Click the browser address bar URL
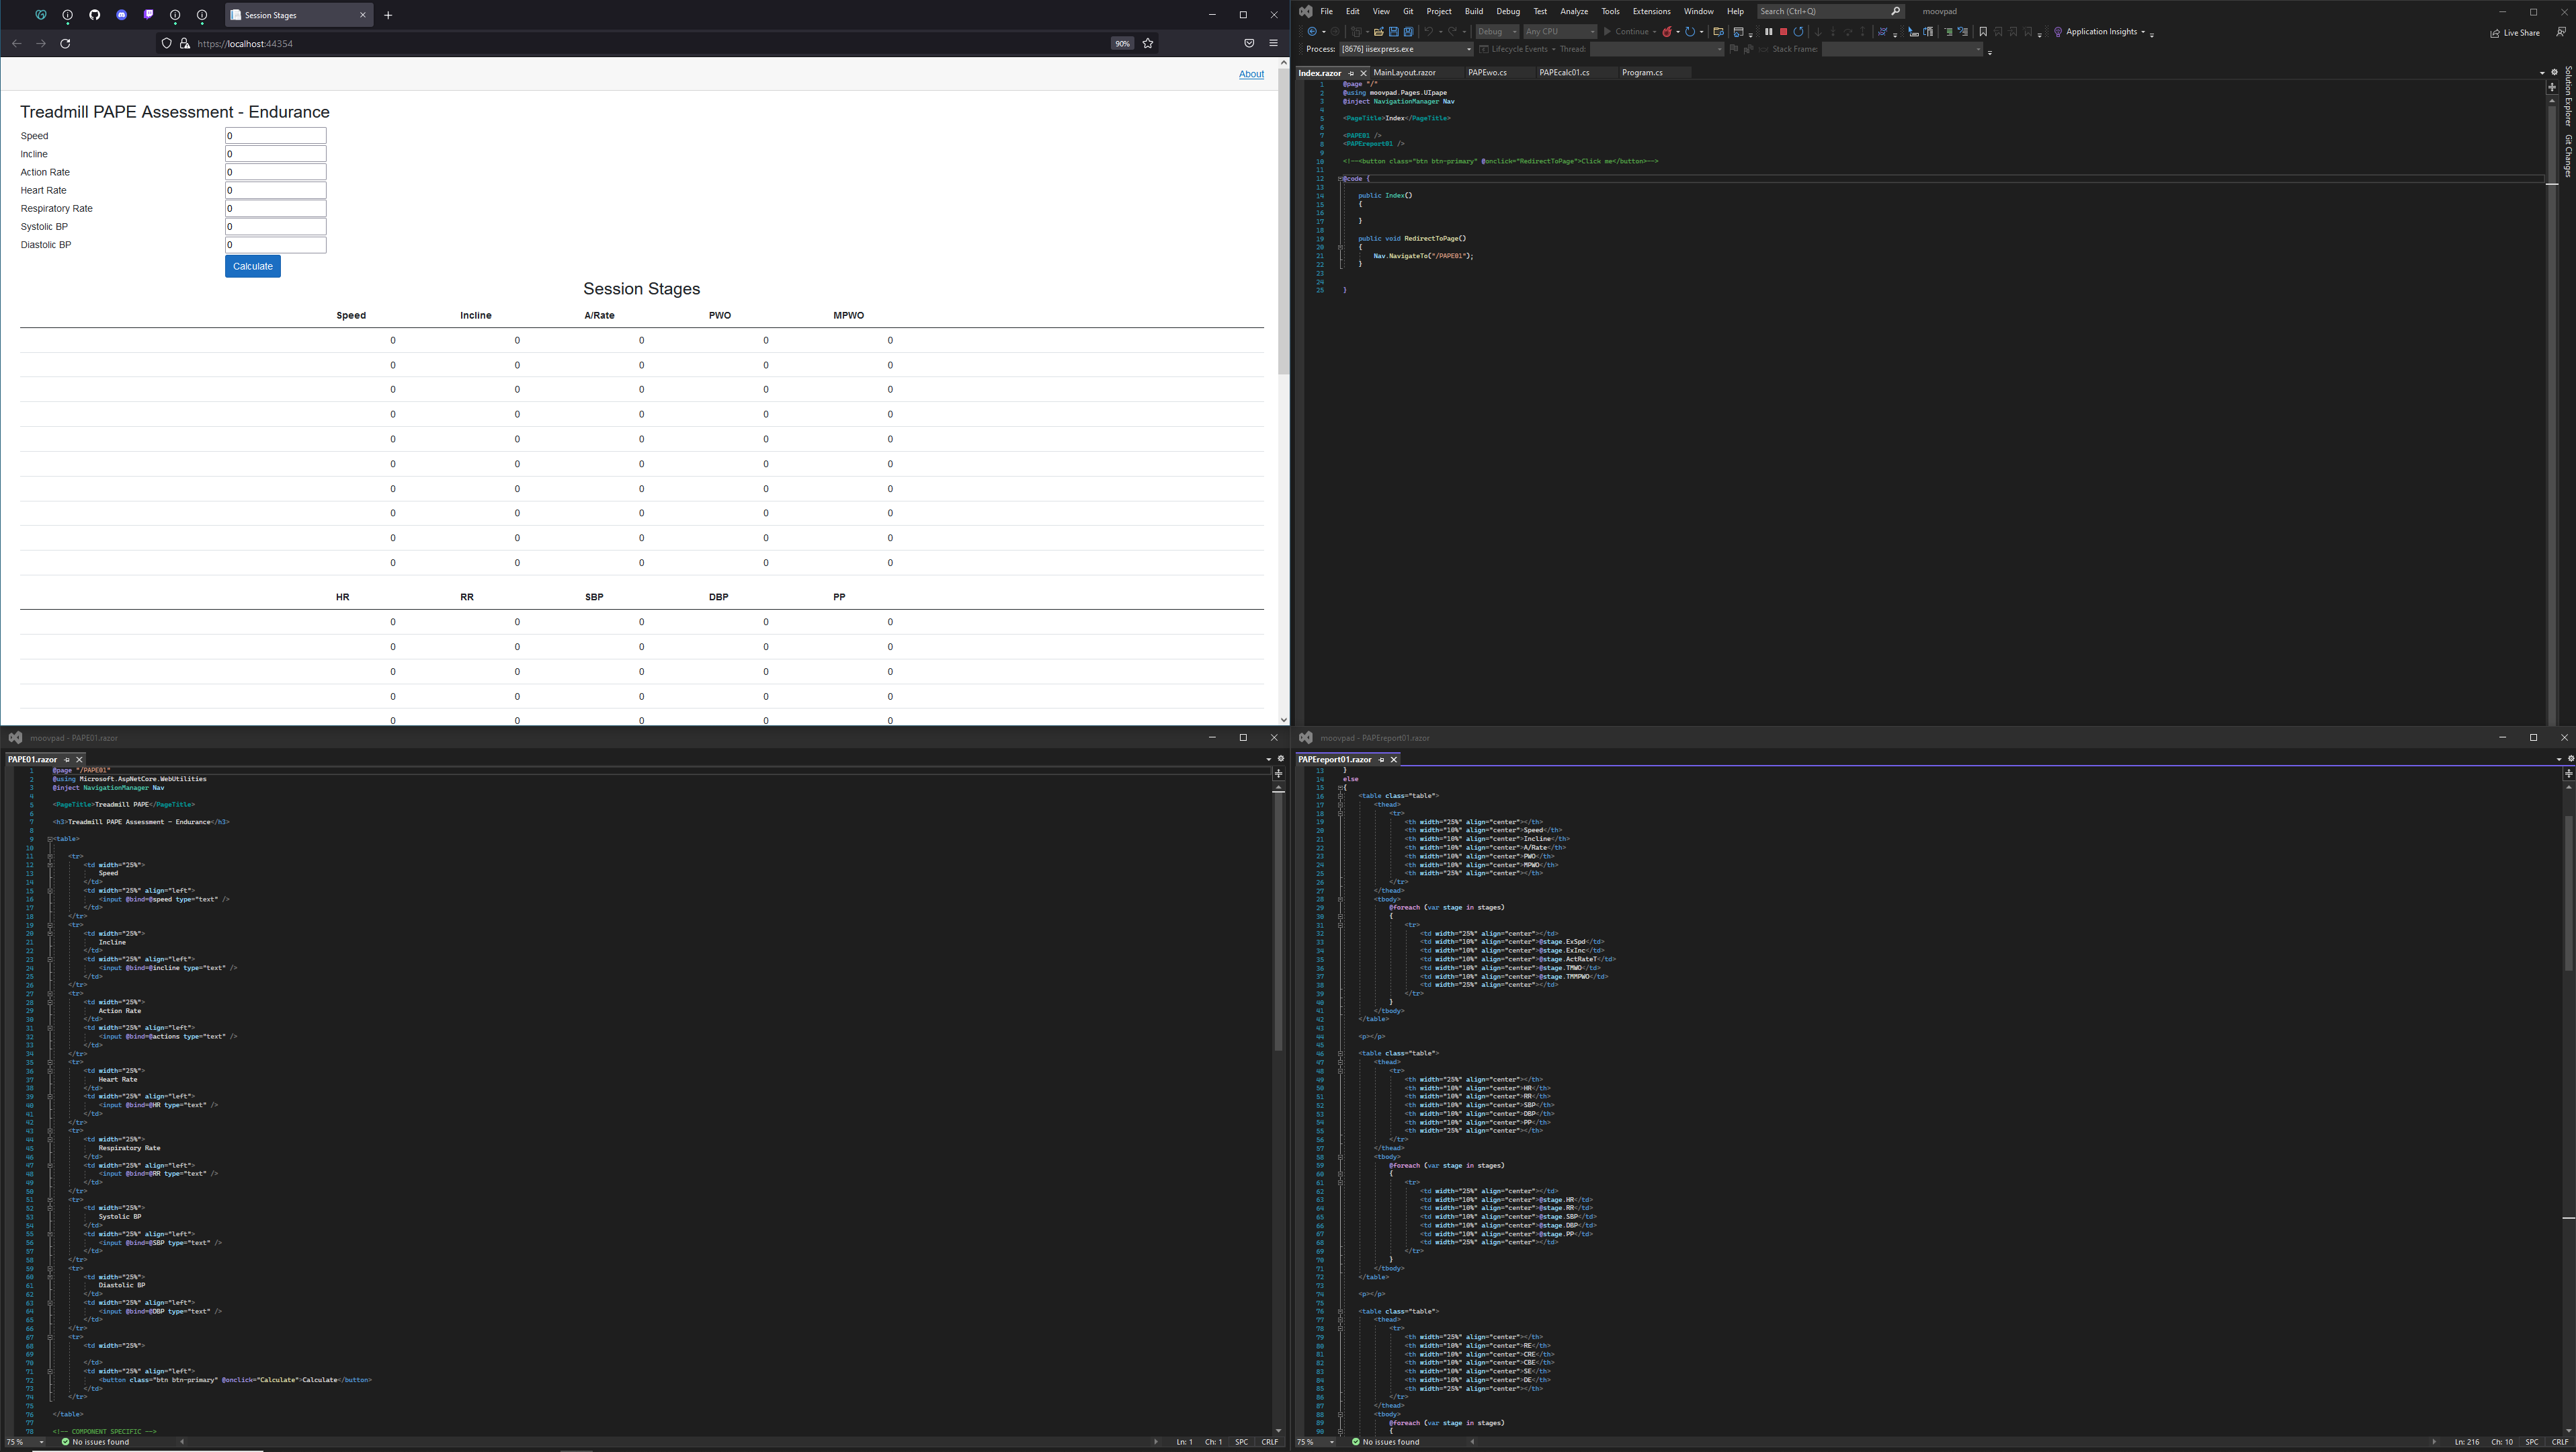The image size is (2576, 1452). pos(245,44)
